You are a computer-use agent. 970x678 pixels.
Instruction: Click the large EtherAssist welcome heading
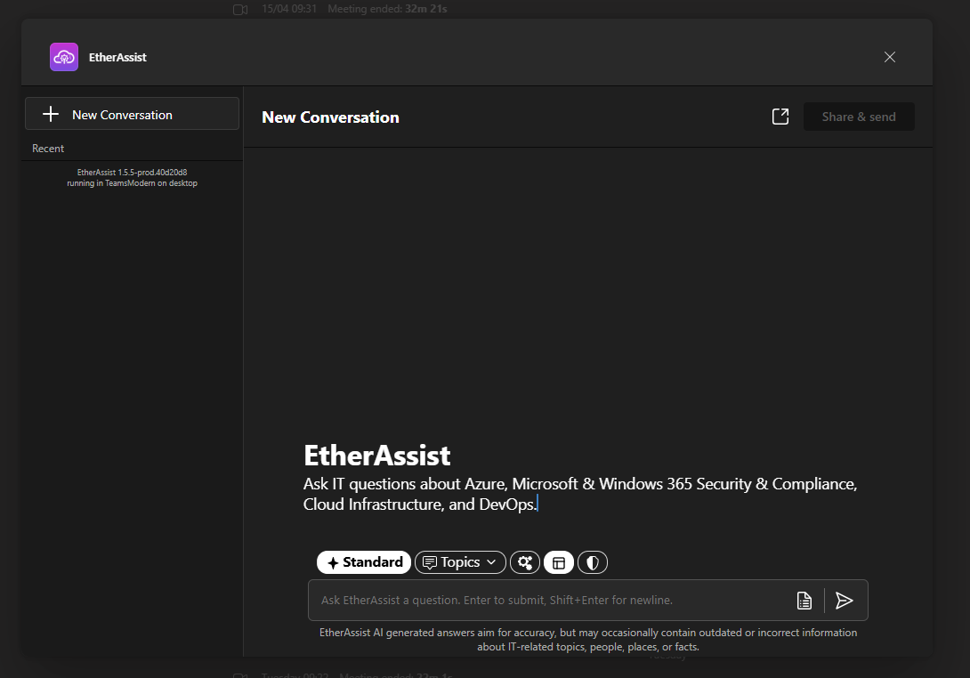[376, 456]
